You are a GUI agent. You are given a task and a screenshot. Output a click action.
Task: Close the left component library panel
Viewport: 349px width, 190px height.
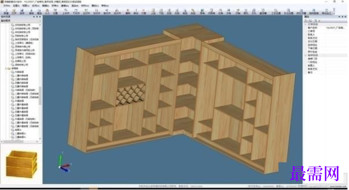(x=40, y=17)
